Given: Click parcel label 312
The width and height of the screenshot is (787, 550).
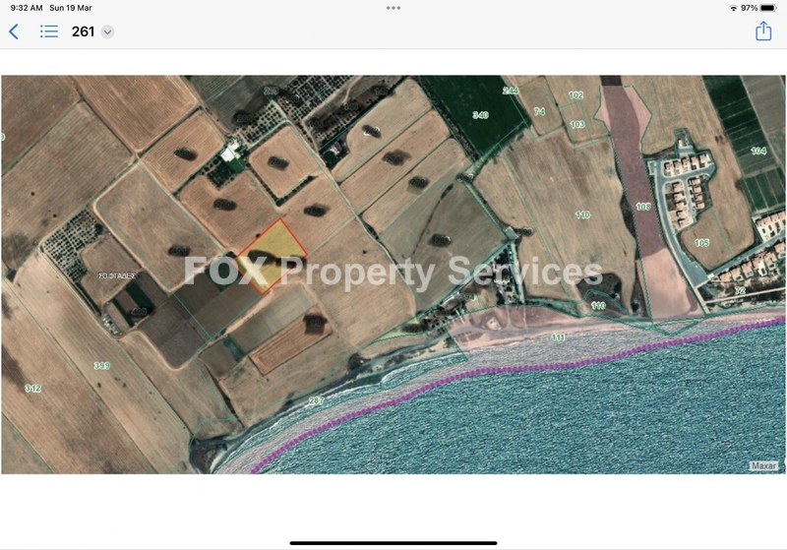Looking at the screenshot, I should pyautogui.click(x=32, y=388).
